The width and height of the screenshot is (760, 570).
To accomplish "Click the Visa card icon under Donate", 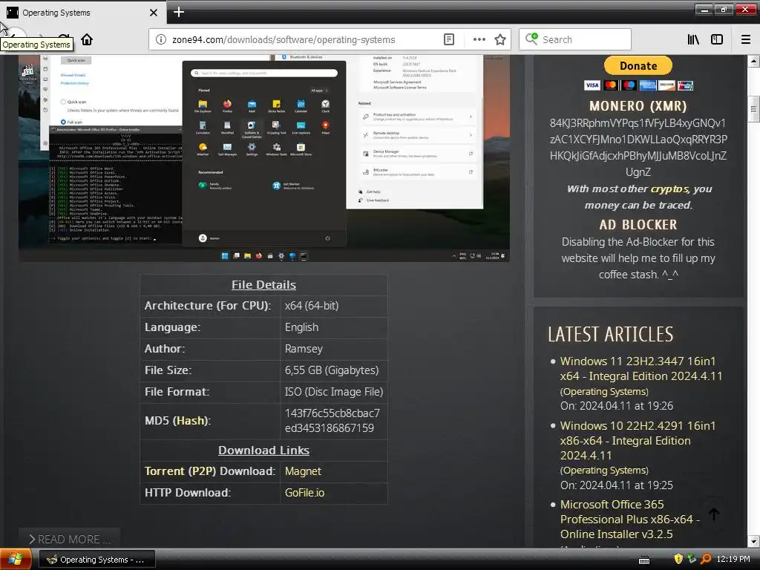I will [x=592, y=86].
